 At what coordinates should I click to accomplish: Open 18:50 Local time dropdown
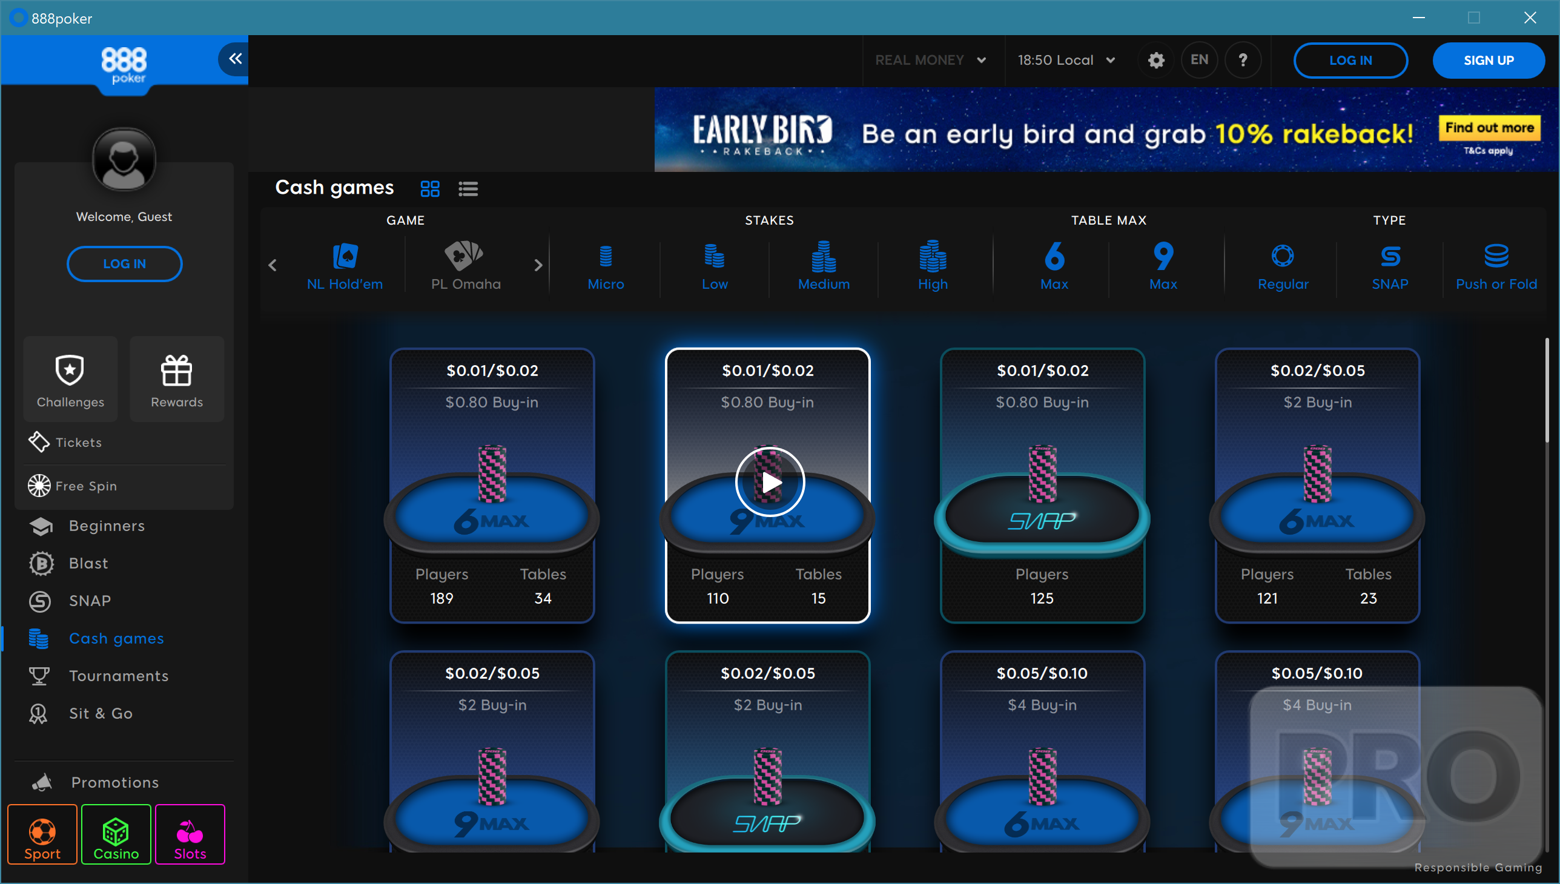[x=1066, y=60]
